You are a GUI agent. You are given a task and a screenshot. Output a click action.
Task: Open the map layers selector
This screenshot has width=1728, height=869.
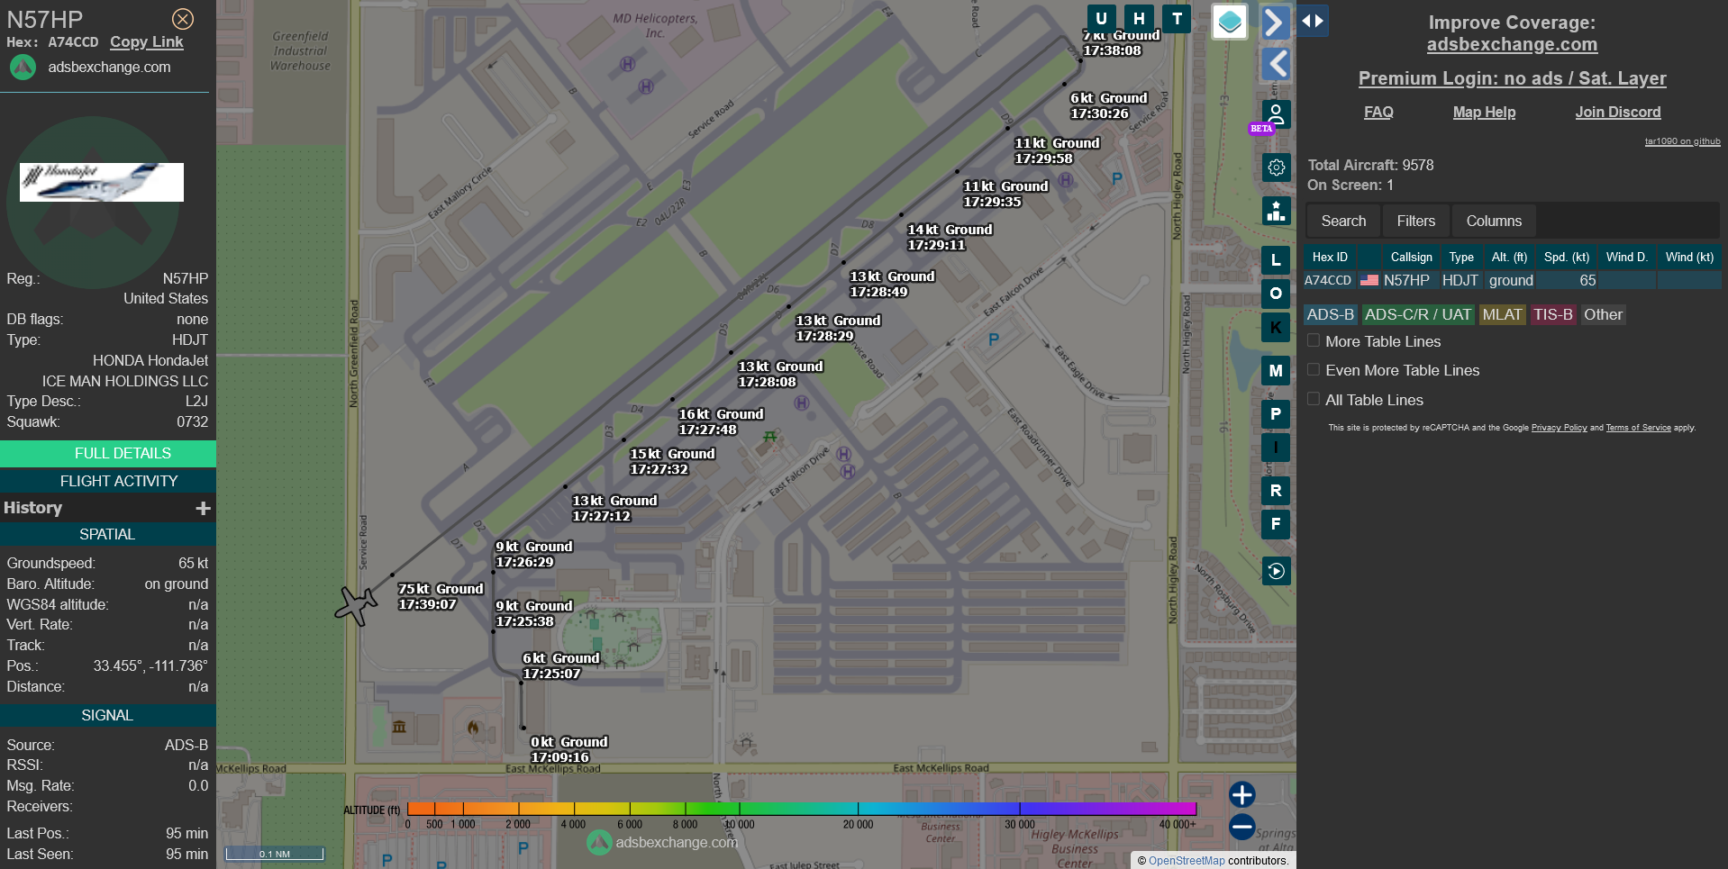[1230, 22]
